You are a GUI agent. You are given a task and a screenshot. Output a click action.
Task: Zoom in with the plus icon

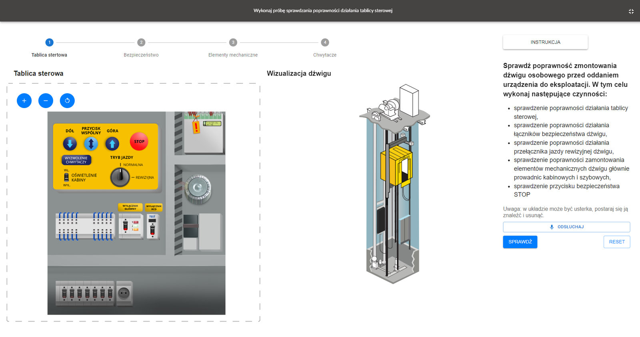tap(24, 100)
